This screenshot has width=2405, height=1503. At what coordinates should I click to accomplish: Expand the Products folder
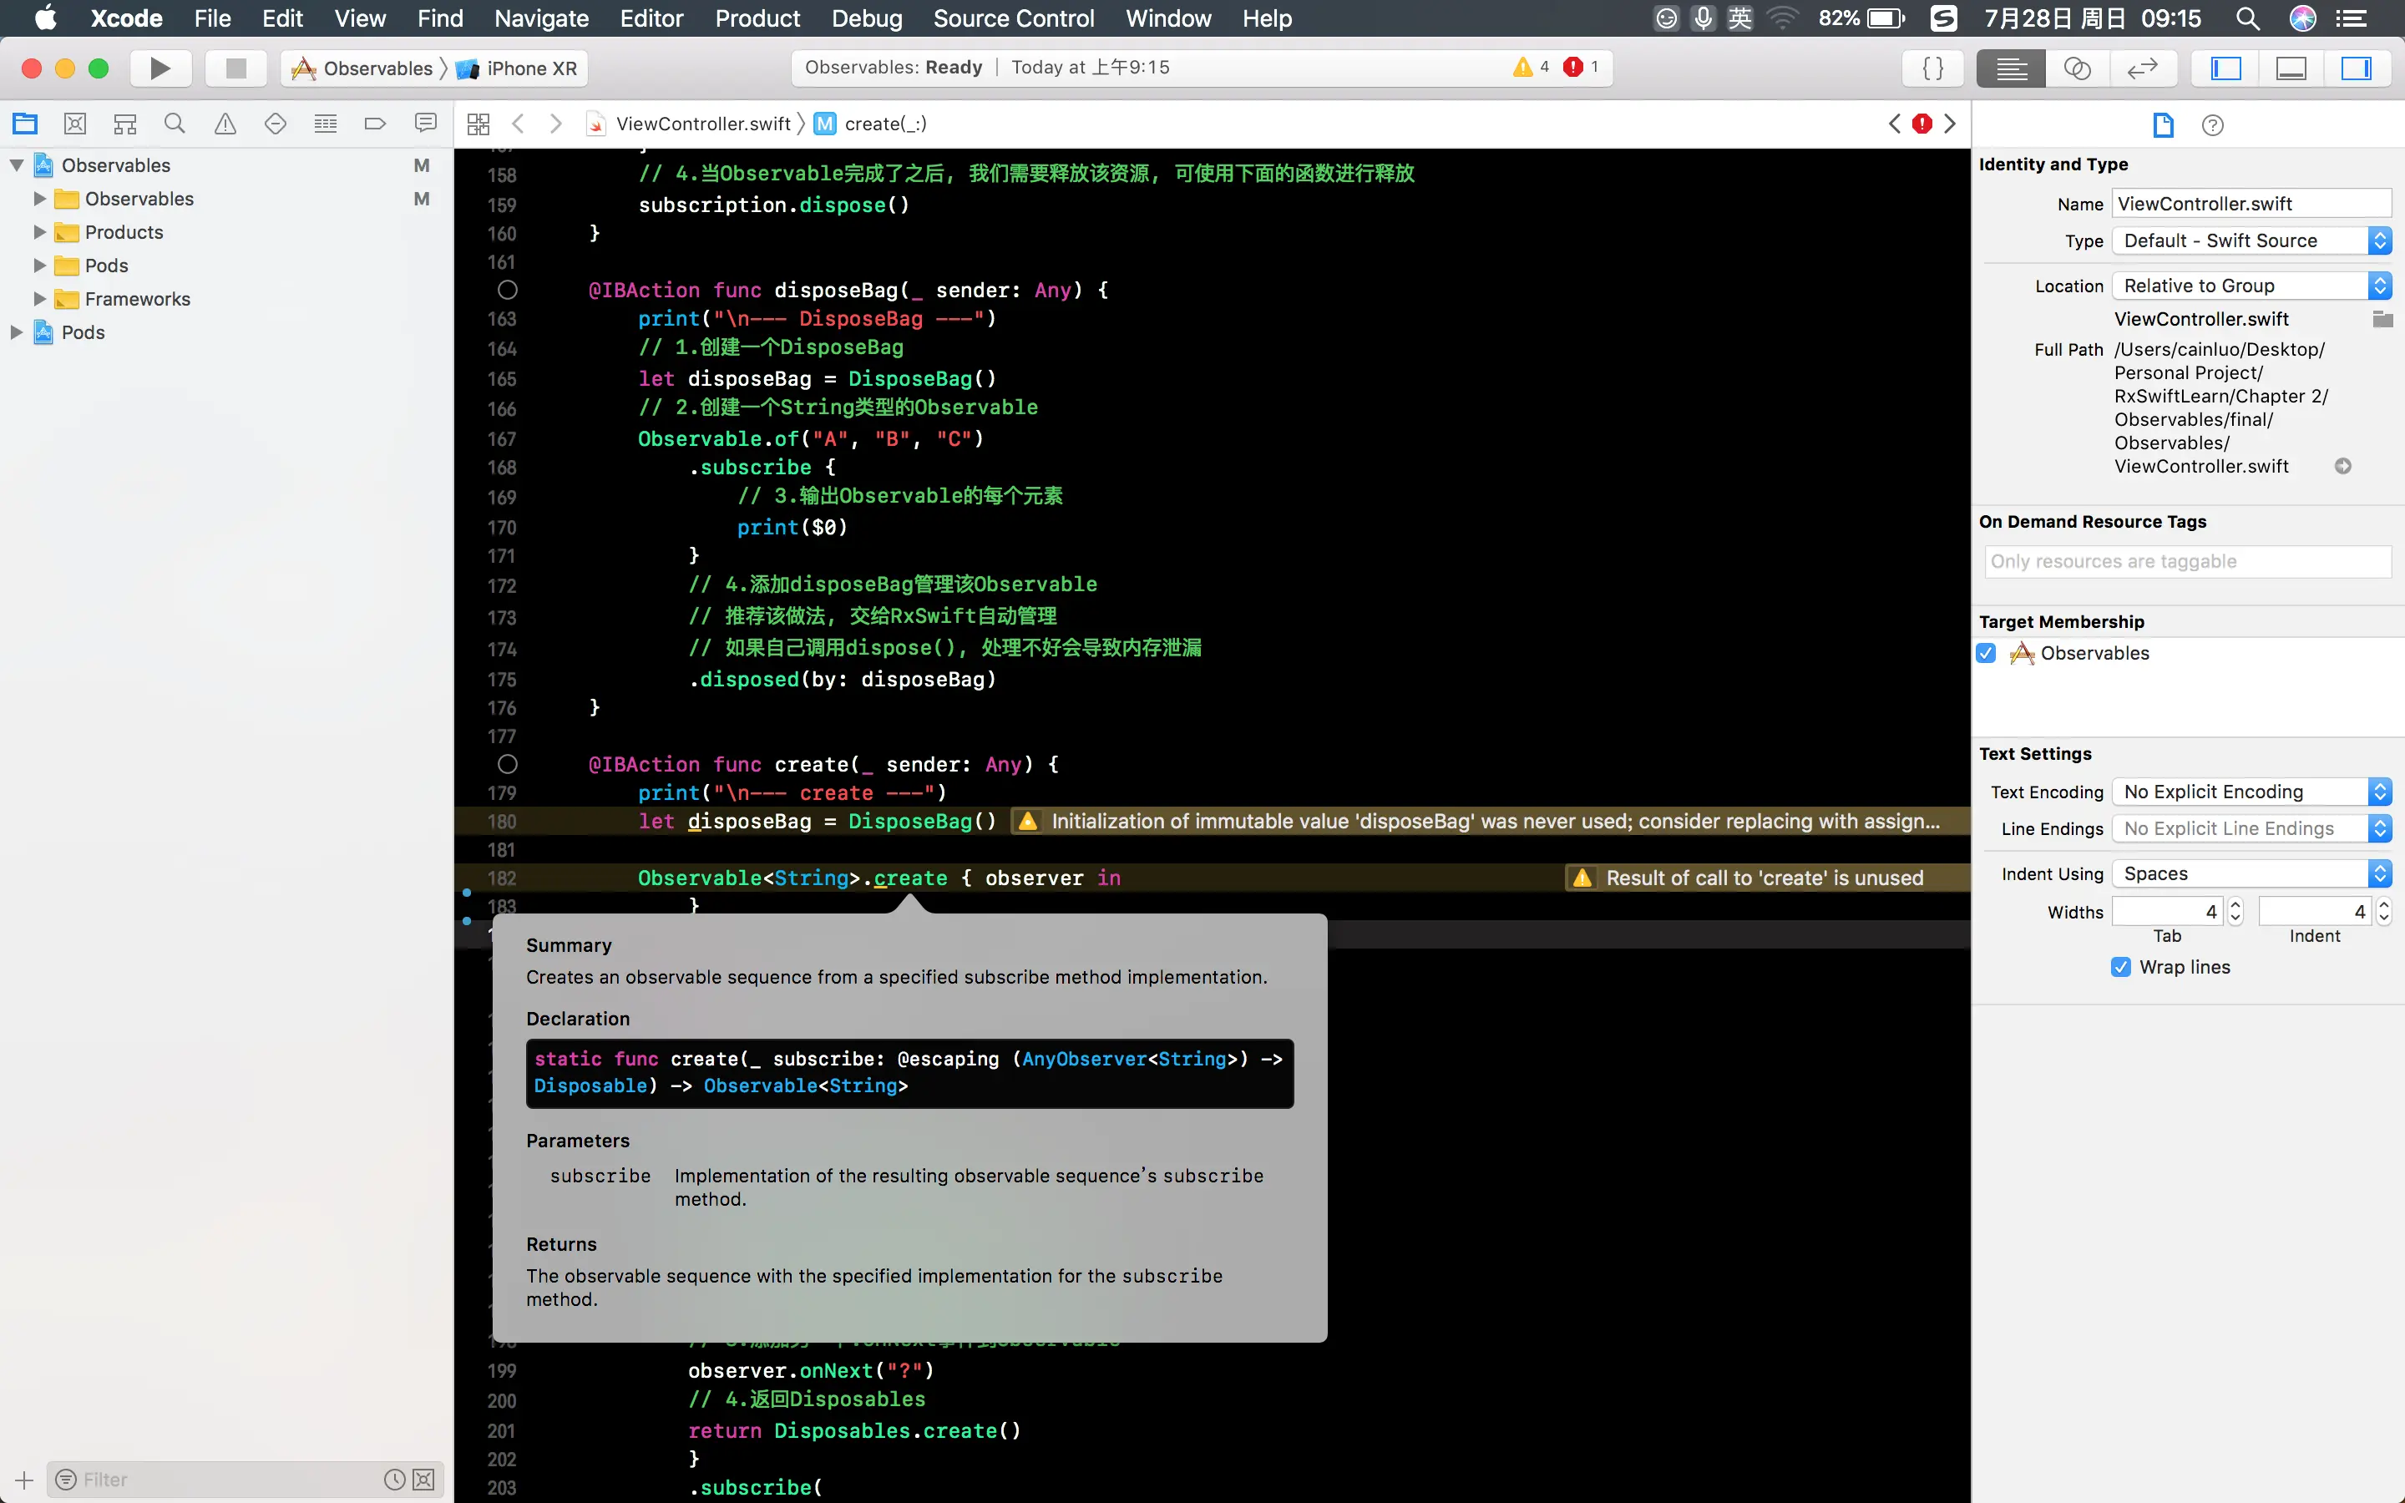[x=40, y=233]
